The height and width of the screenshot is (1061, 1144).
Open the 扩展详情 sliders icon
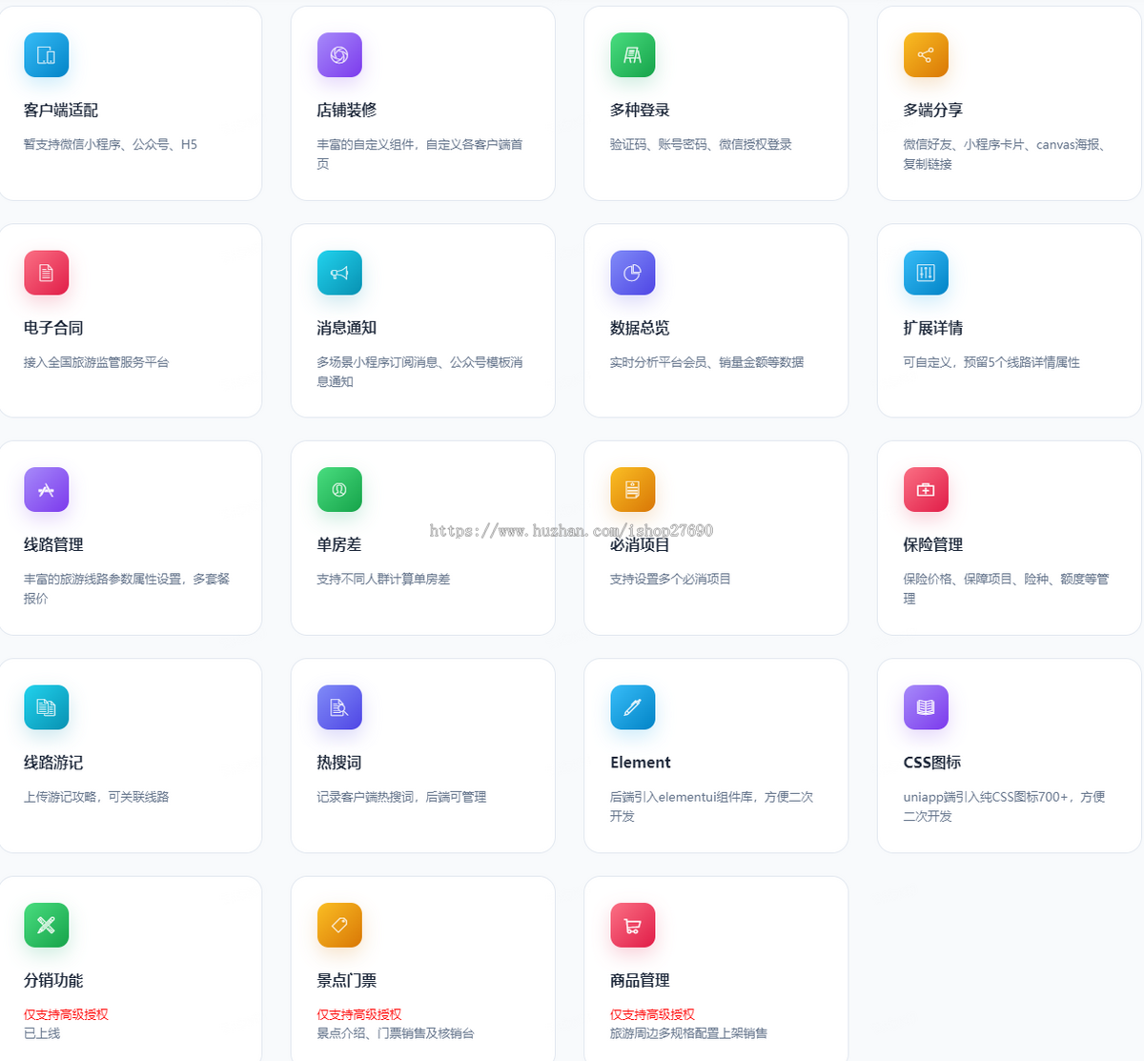click(926, 273)
